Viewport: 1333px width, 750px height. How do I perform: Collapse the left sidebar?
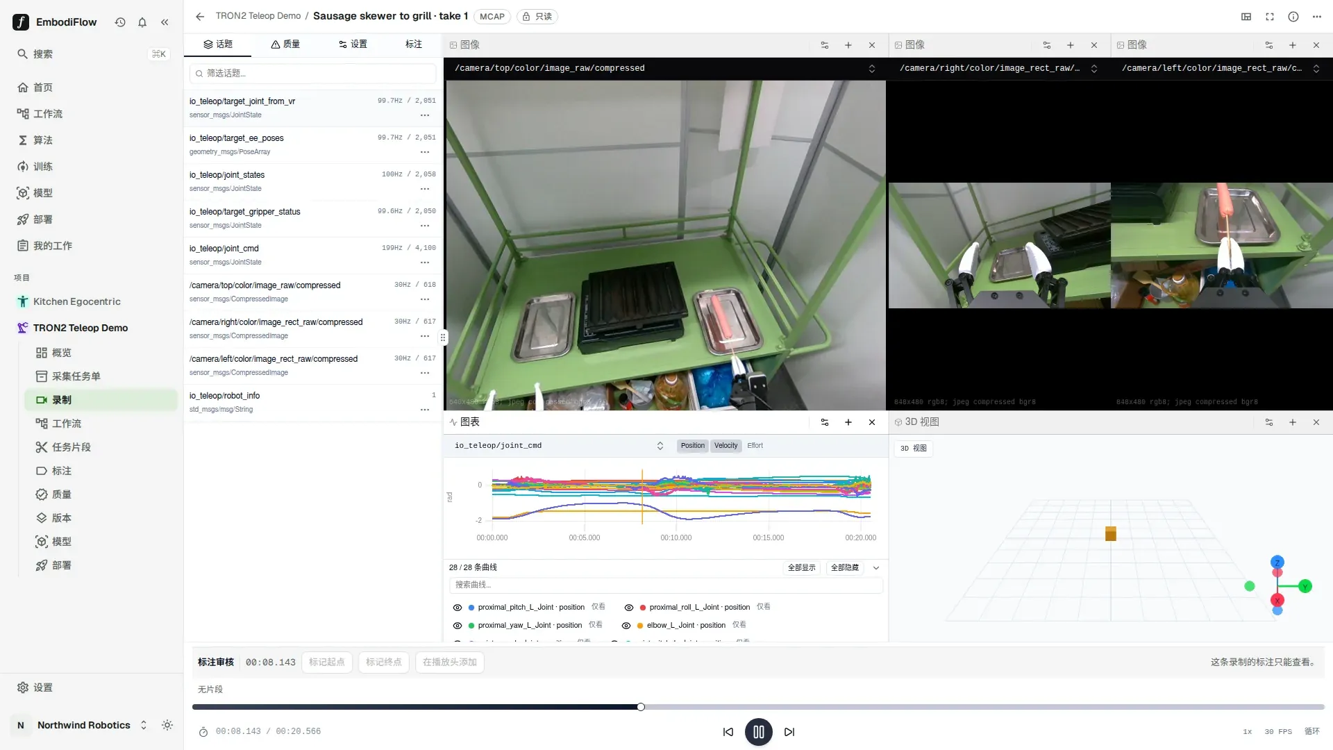pos(165,22)
